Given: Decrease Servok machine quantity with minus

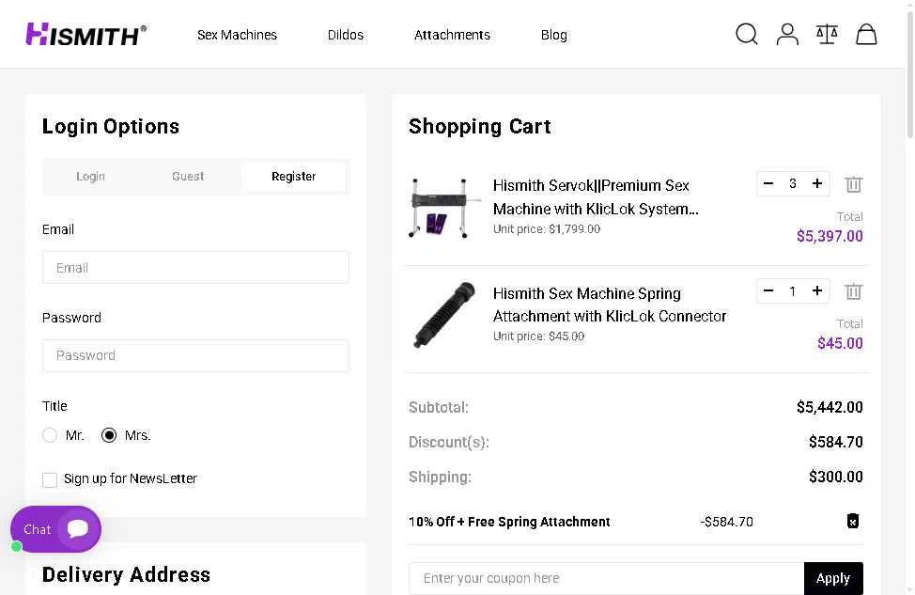Looking at the screenshot, I should pos(768,183).
